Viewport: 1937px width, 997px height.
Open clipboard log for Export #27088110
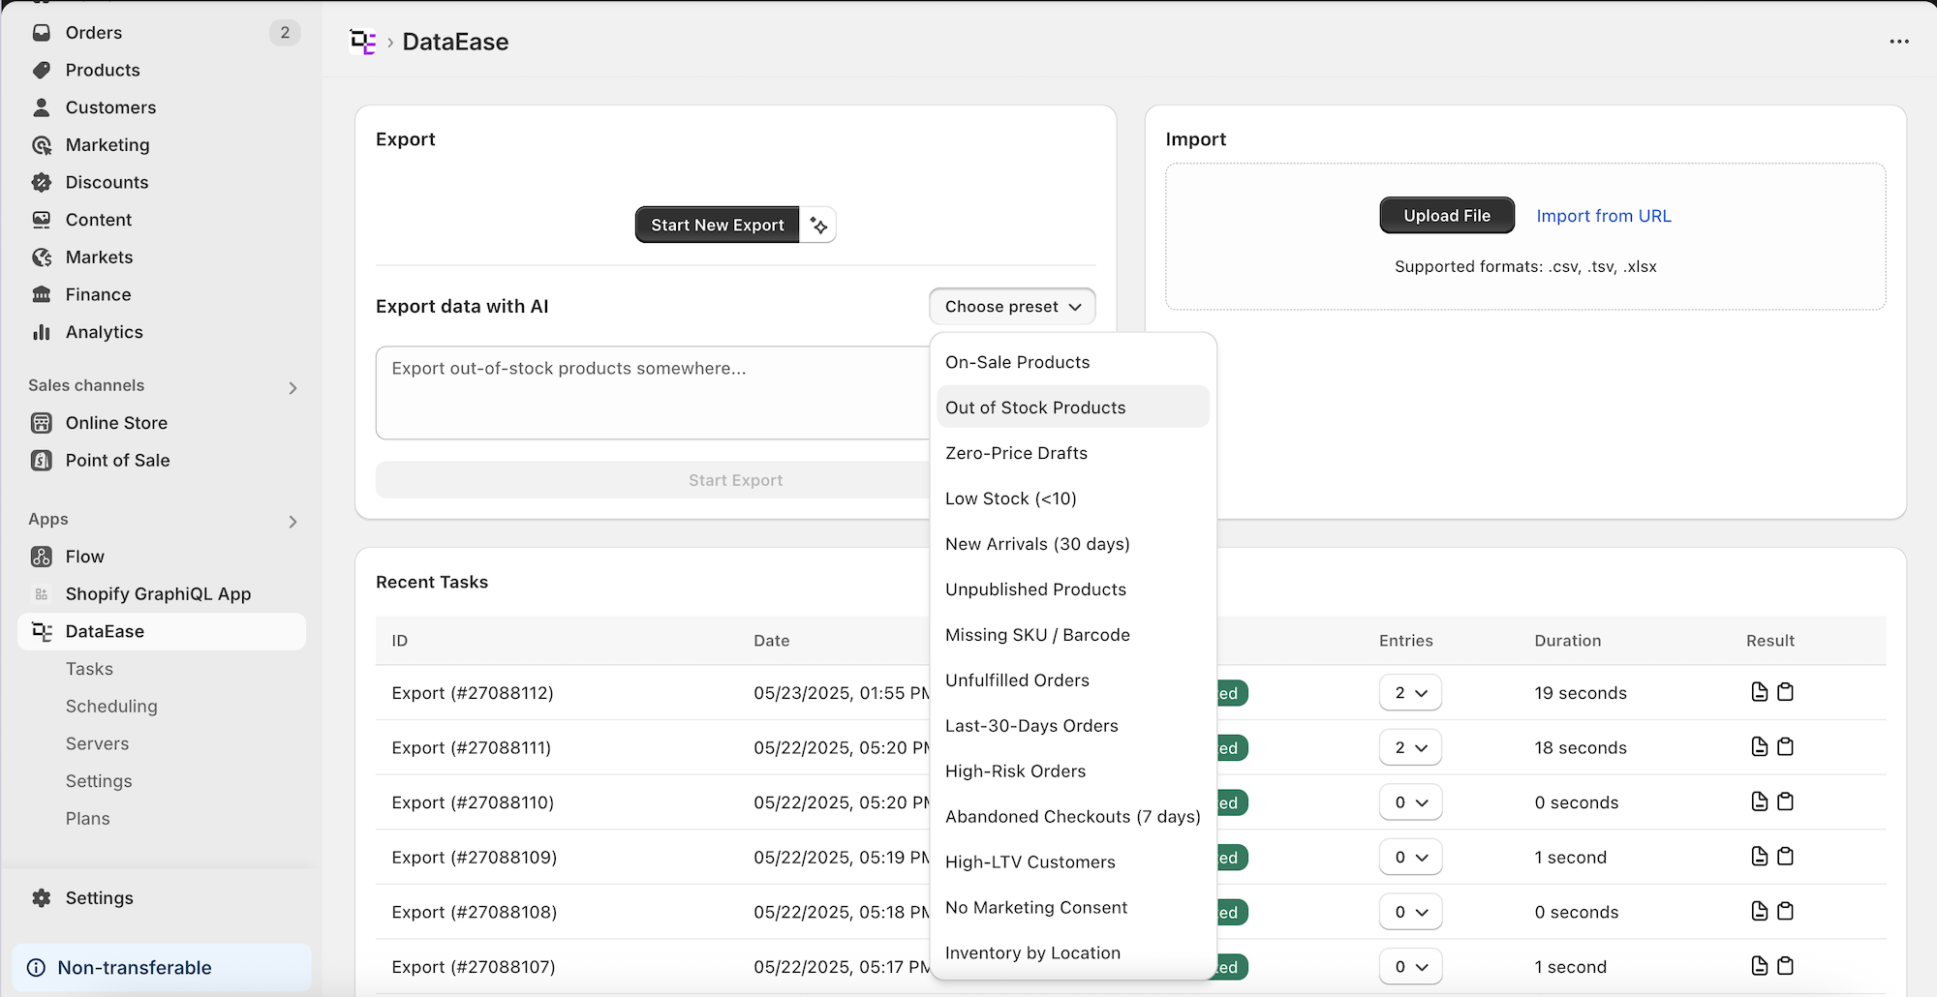pyautogui.click(x=1786, y=801)
